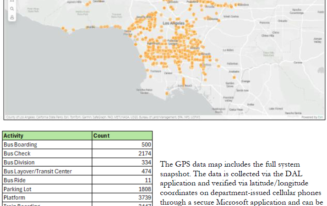327x206 pixels.
Task: Click the Anaheim label on the map
Action: (x=234, y=71)
